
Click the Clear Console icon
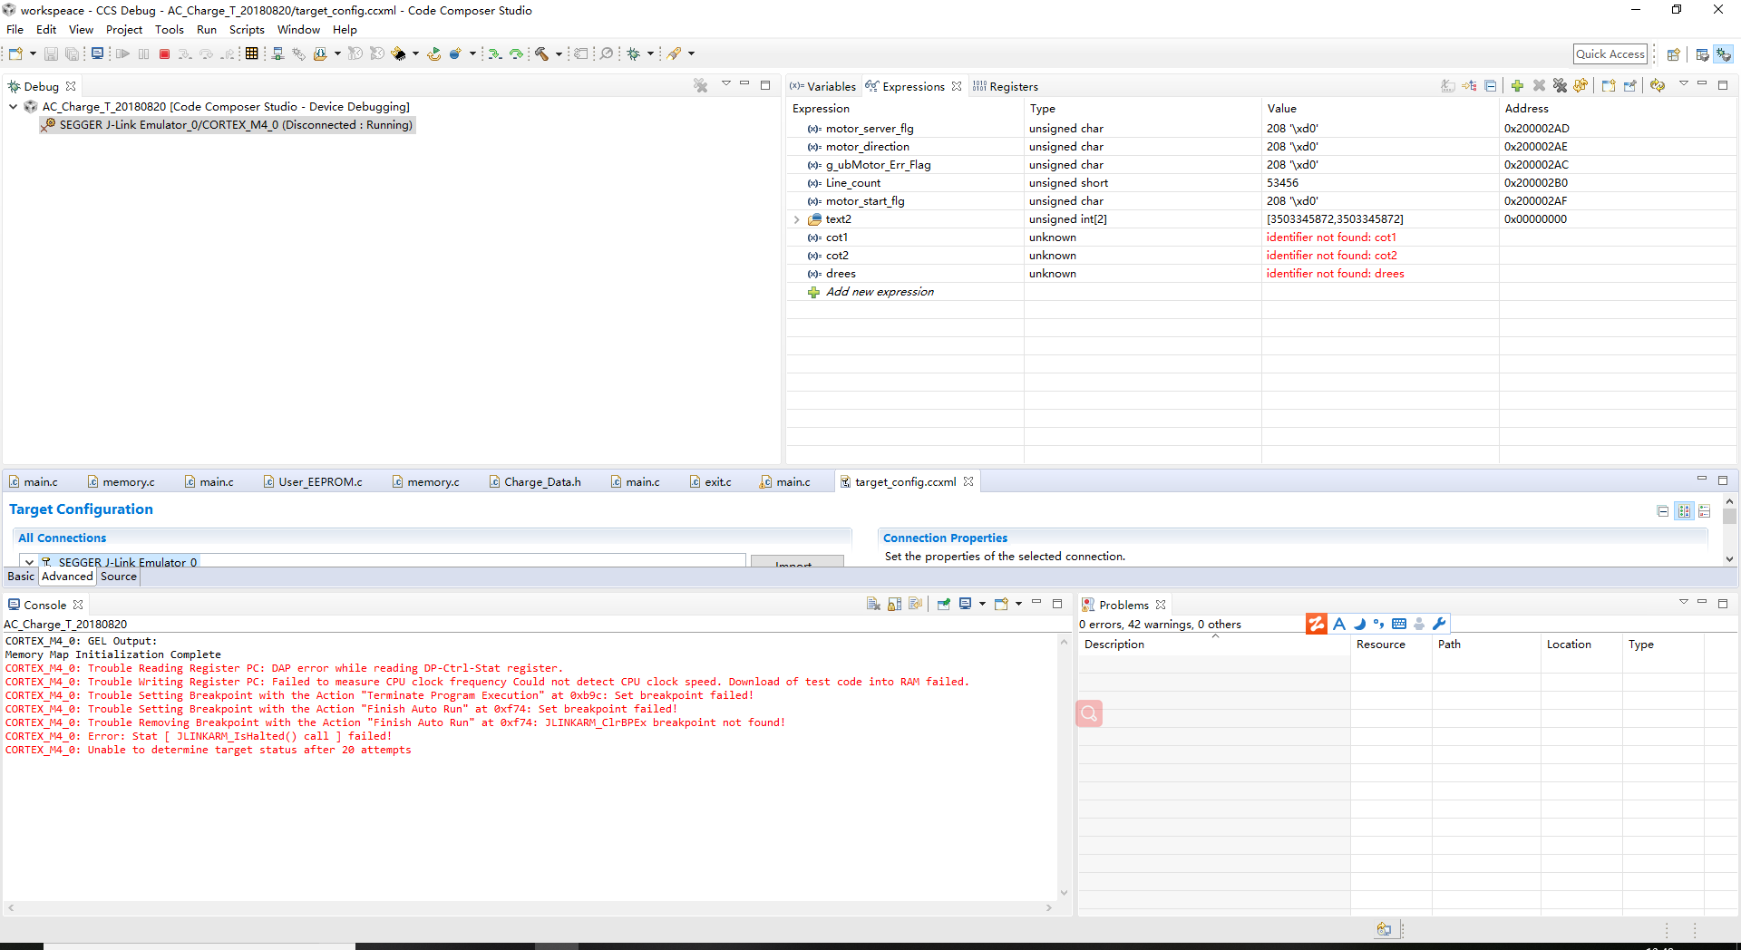873,605
